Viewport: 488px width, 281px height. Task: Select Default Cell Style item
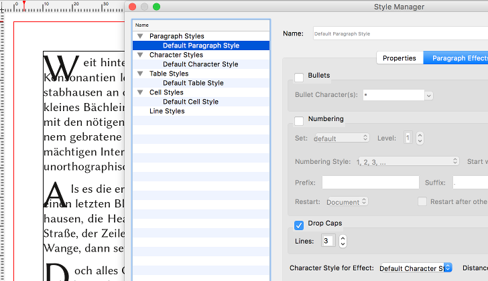(x=190, y=102)
